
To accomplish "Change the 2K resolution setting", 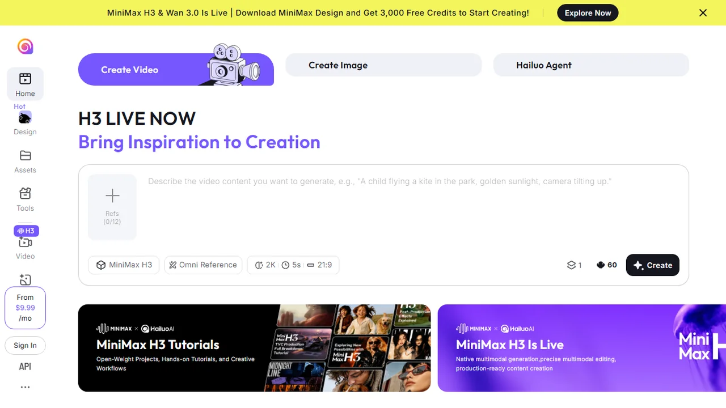I will coord(265,265).
